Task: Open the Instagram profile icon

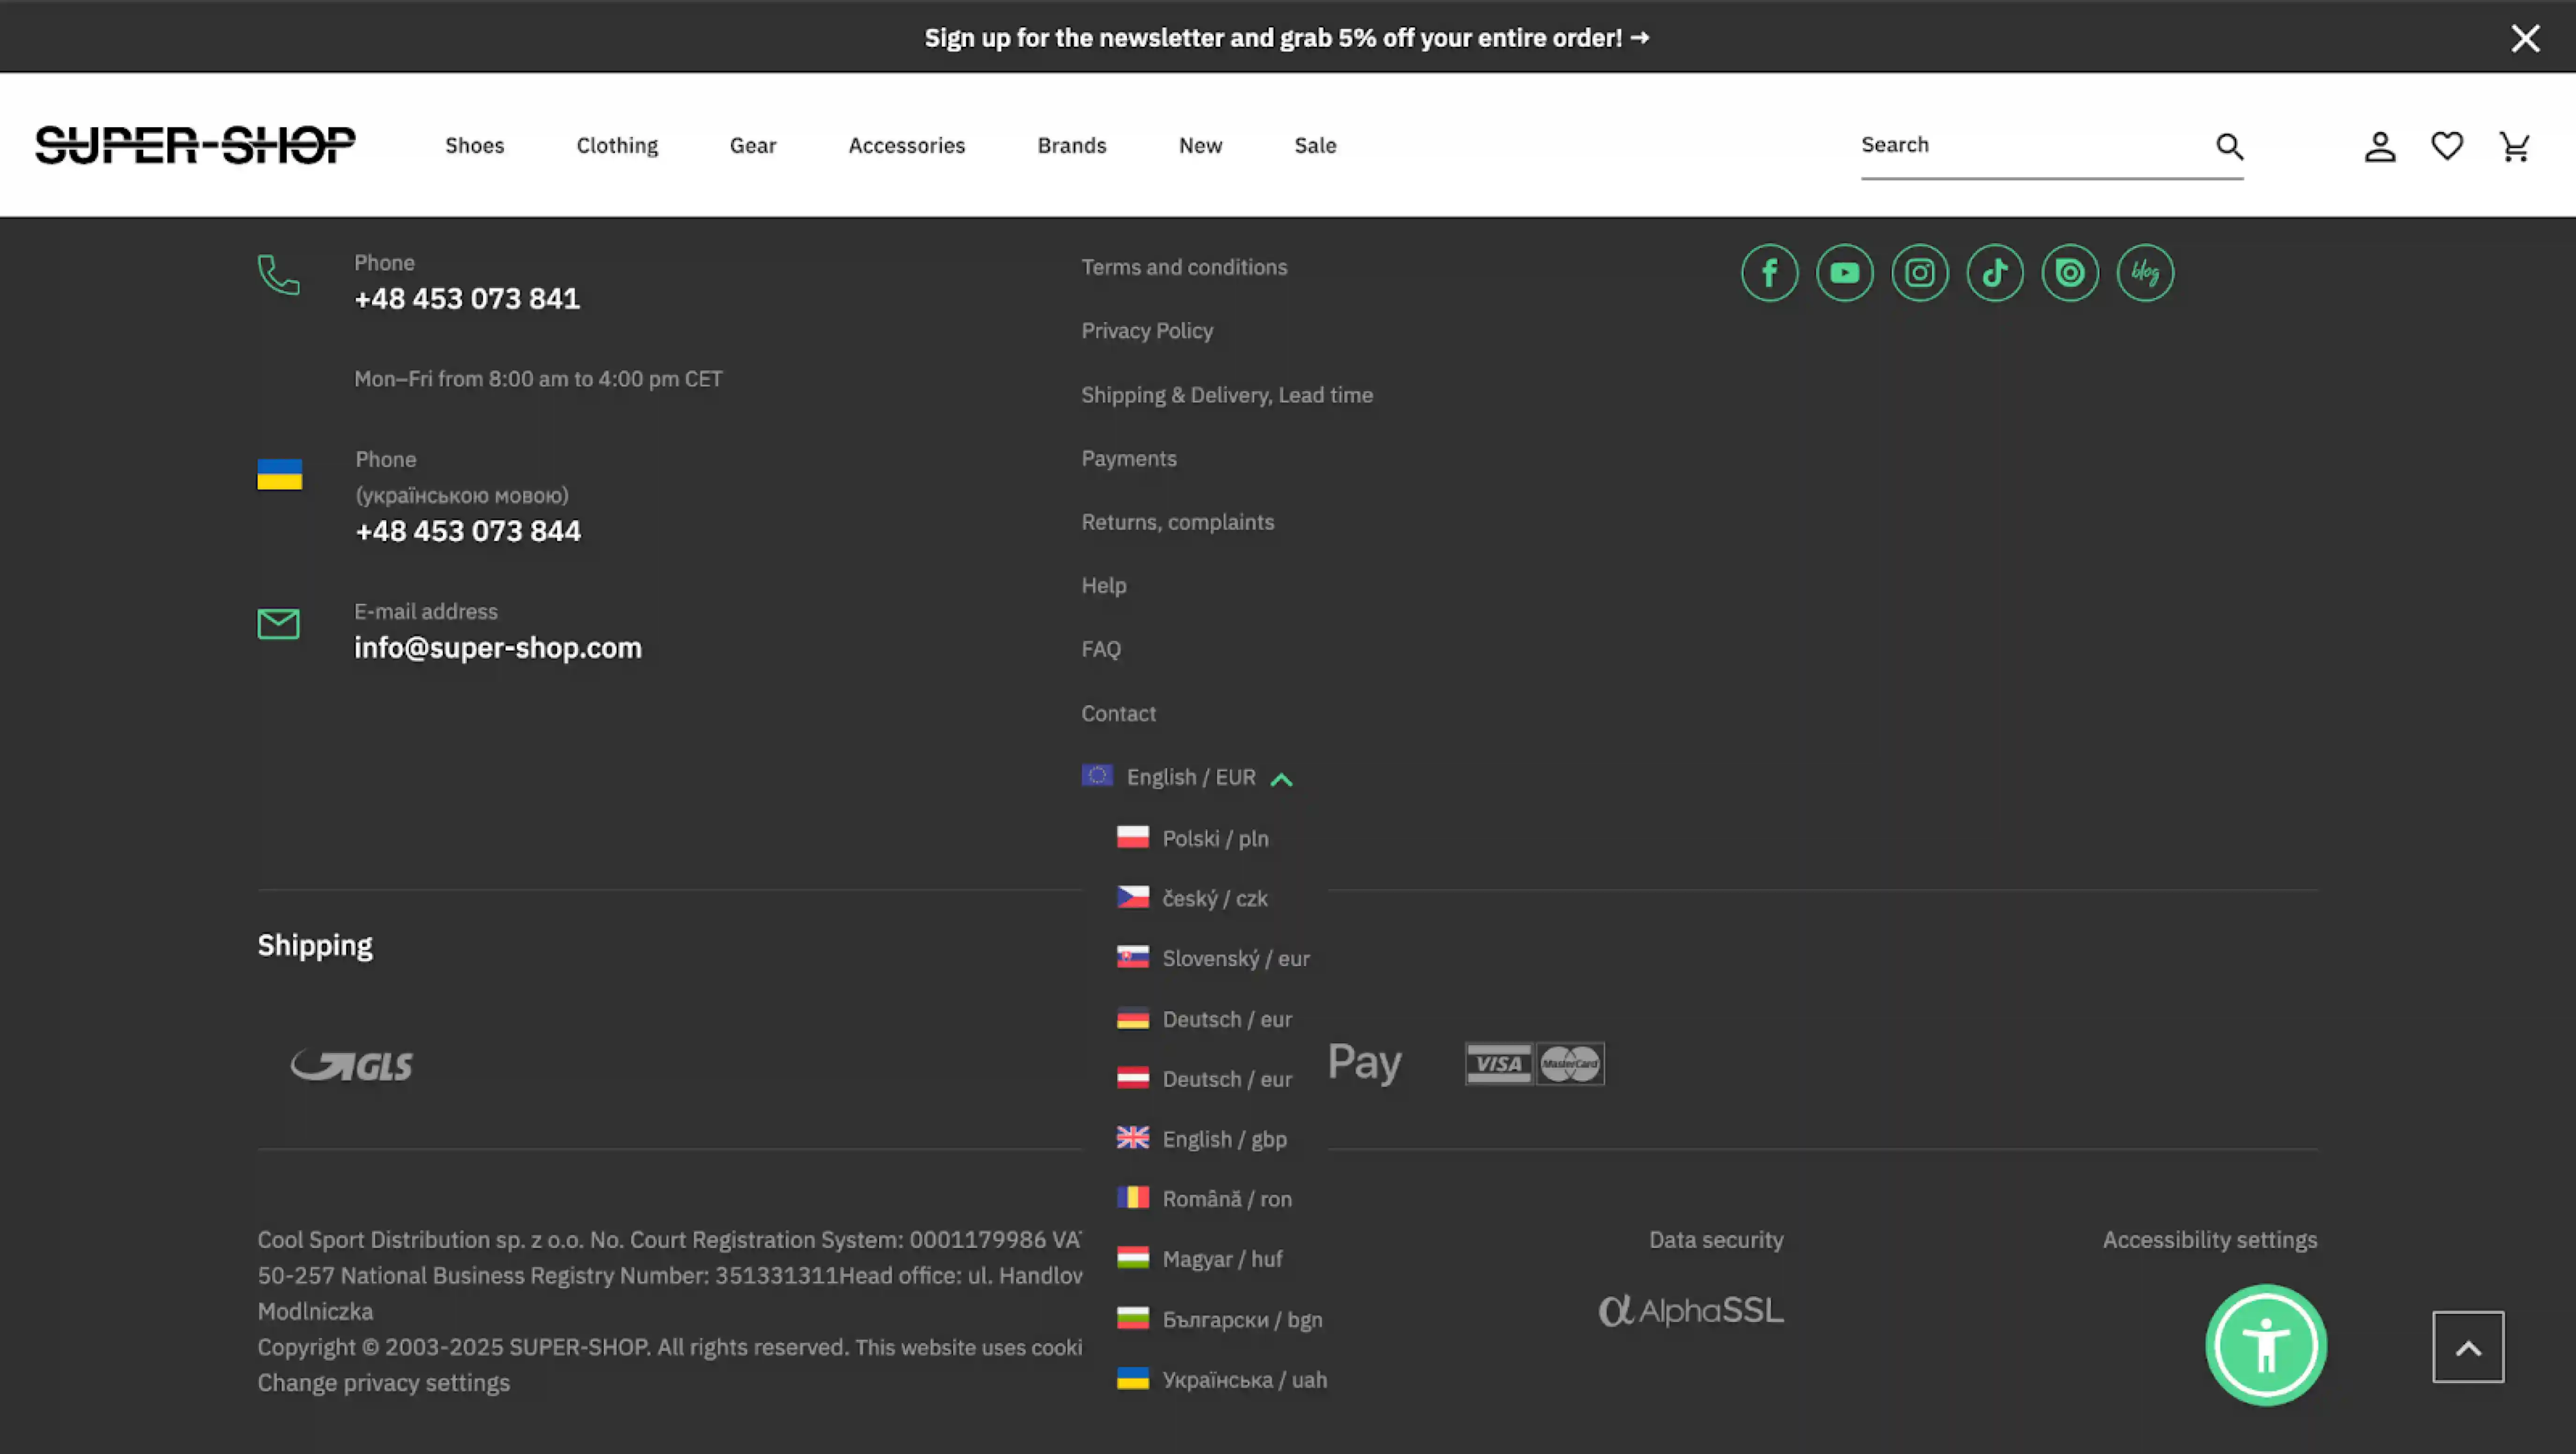Action: point(1920,272)
